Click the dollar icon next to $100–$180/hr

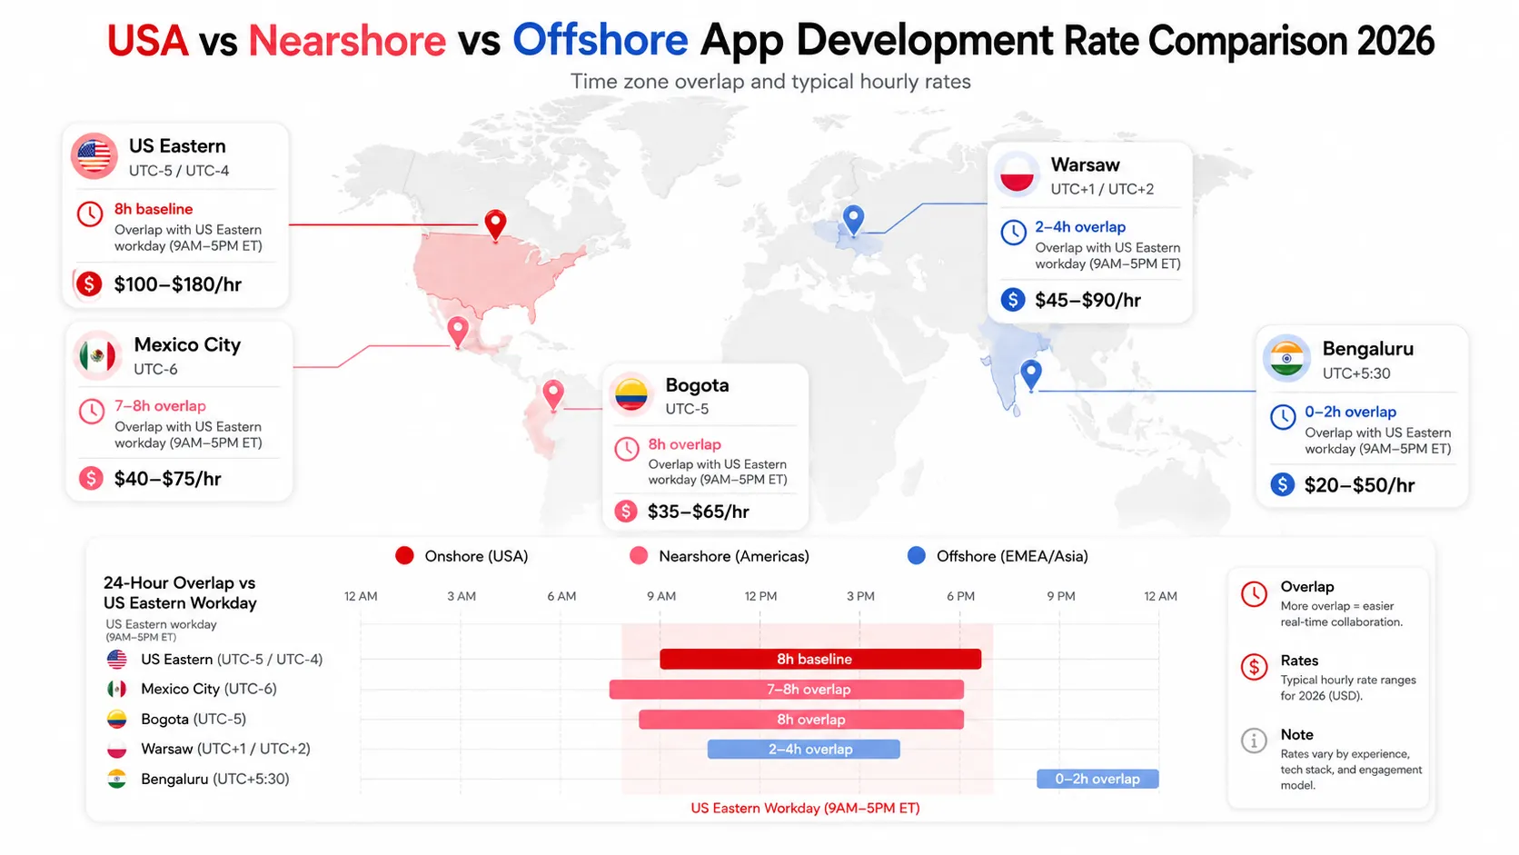(x=89, y=284)
